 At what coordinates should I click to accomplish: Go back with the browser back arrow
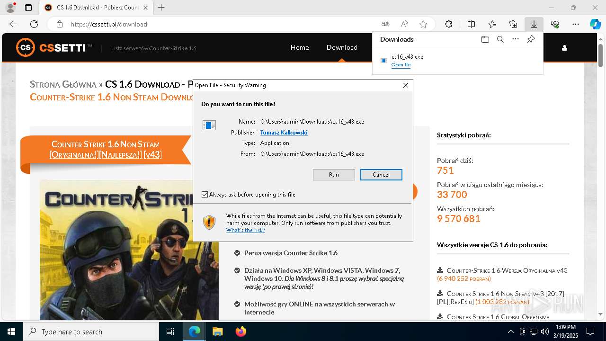(x=13, y=24)
